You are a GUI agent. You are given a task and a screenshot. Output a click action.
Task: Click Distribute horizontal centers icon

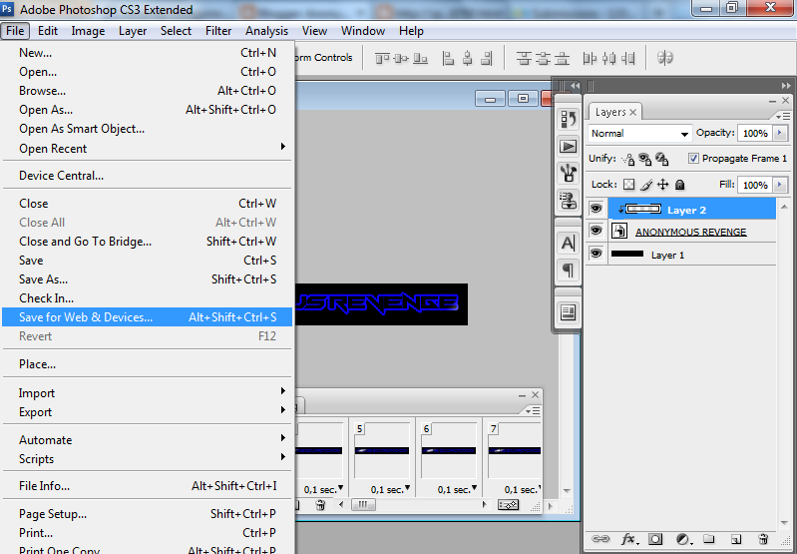tap(608, 59)
